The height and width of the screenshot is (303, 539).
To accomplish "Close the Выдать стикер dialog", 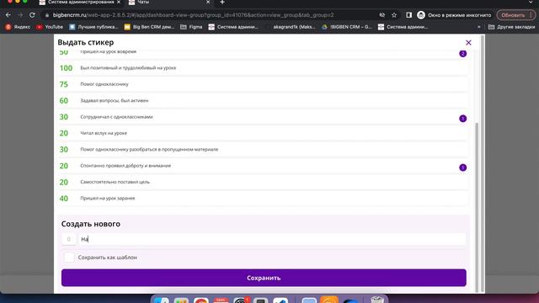I will coord(468,43).
